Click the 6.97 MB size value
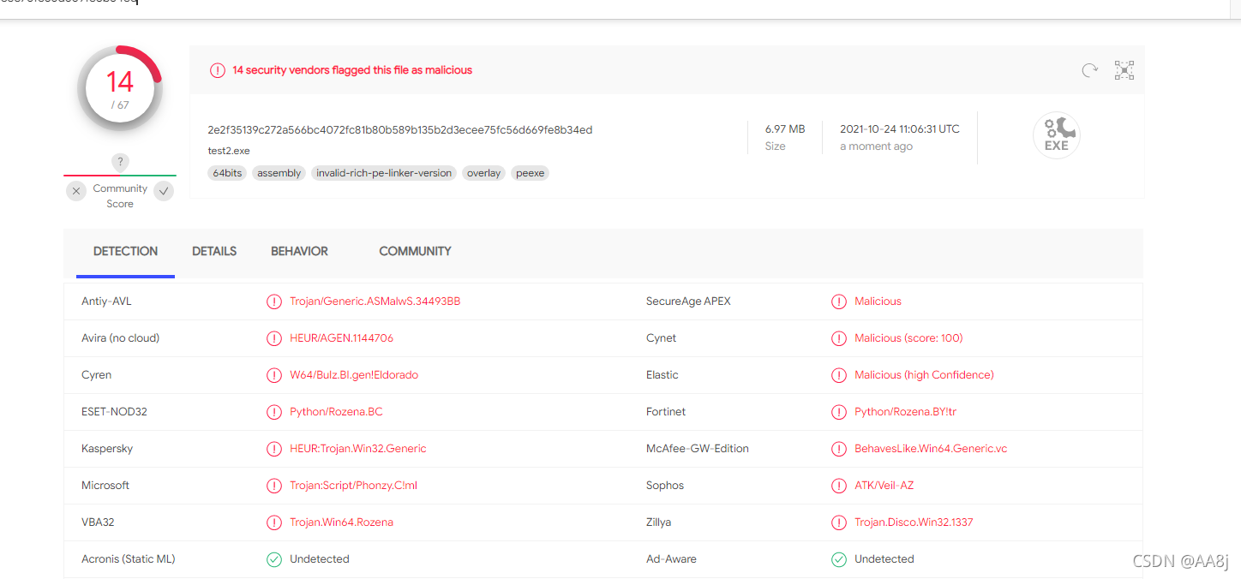Viewport: 1241px width, 579px height. pos(785,129)
